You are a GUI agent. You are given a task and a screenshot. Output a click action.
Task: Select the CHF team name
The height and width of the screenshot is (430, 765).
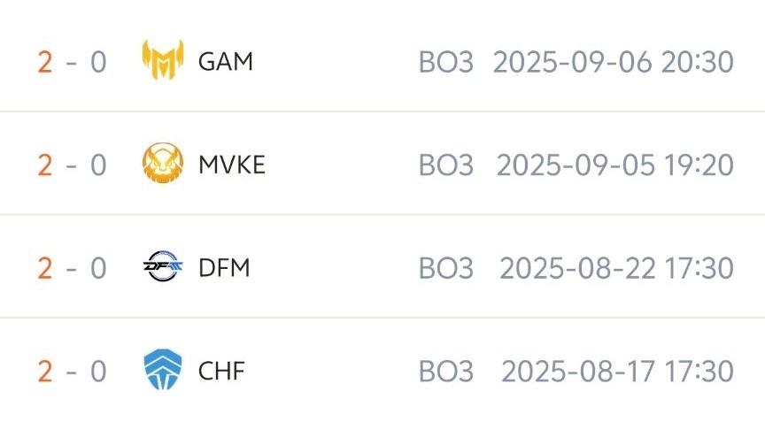[x=222, y=371]
